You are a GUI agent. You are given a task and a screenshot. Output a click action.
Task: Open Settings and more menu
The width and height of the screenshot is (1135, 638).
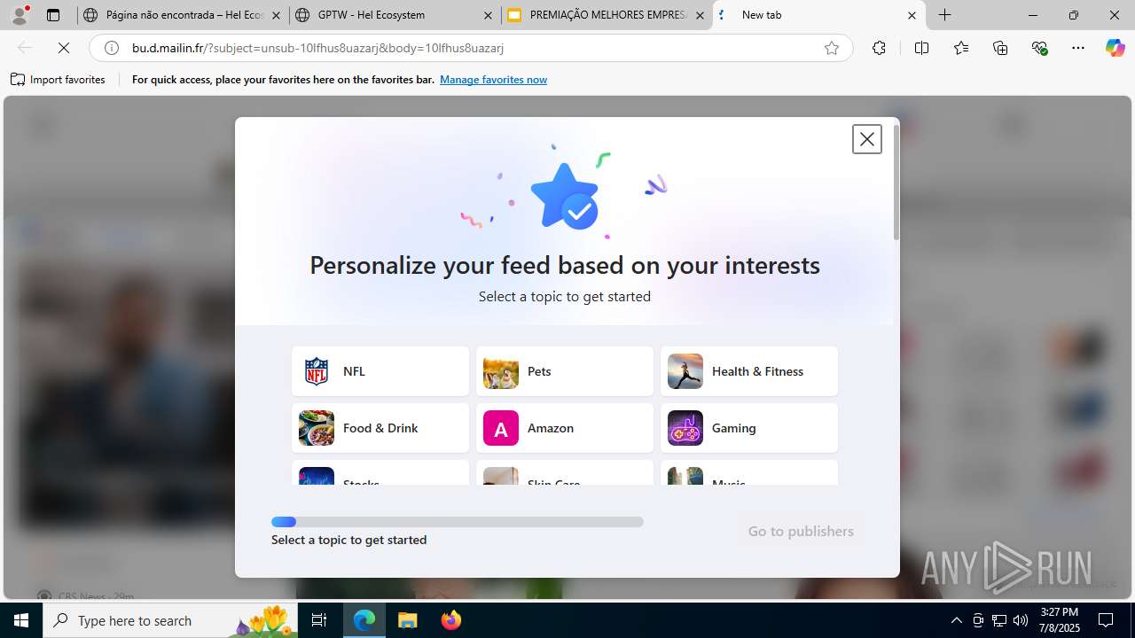coord(1078,48)
